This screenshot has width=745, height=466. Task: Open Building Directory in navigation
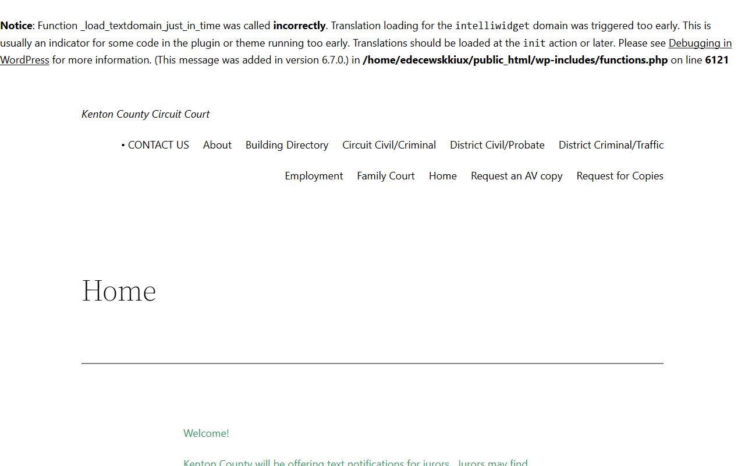click(286, 145)
